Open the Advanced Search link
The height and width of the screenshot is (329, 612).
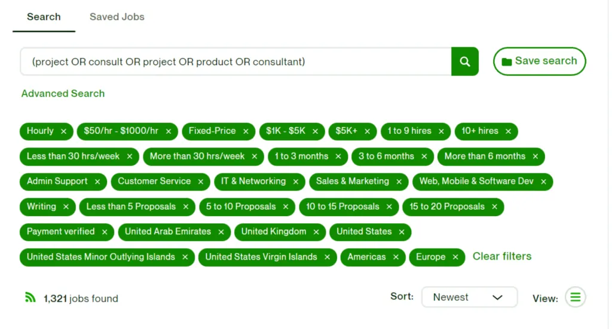[63, 93]
